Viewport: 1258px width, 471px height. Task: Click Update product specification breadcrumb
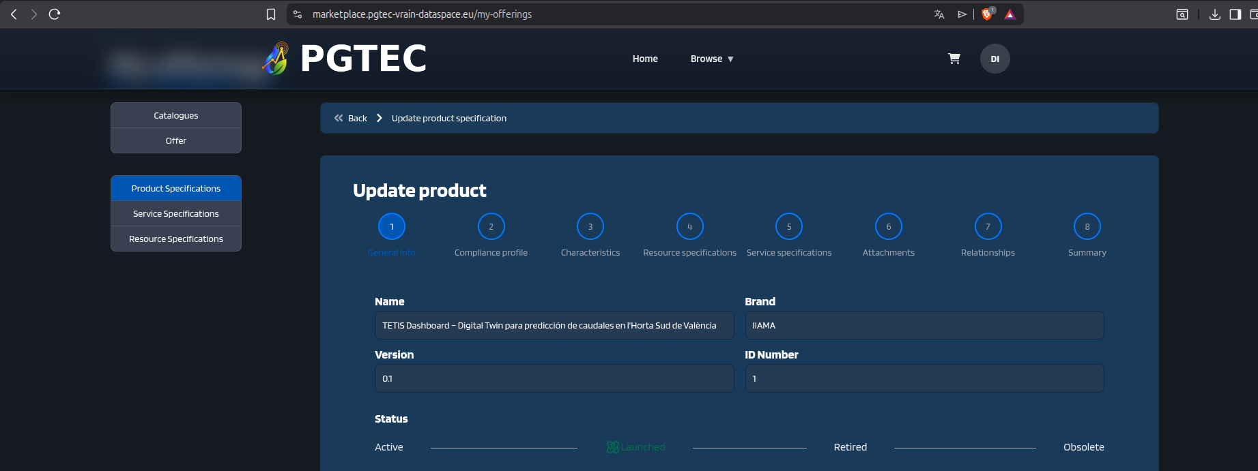(x=449, y=118)
